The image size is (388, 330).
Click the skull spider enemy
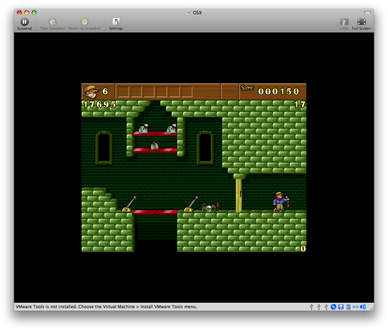[x=208, y=208]
